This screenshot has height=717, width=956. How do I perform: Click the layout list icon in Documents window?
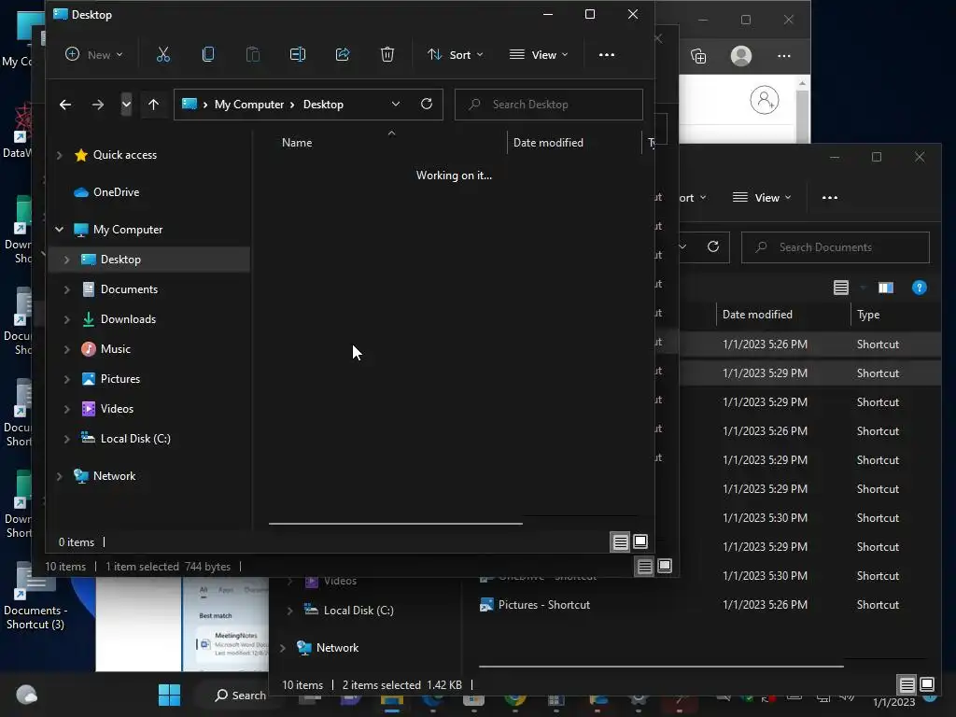[841, 288]
